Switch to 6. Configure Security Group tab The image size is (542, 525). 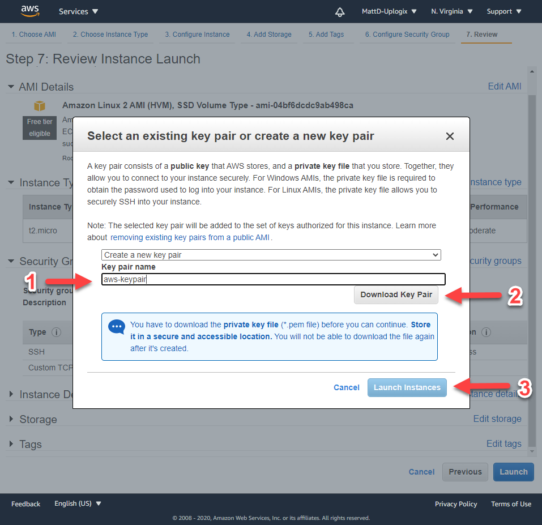click(407, 35)
